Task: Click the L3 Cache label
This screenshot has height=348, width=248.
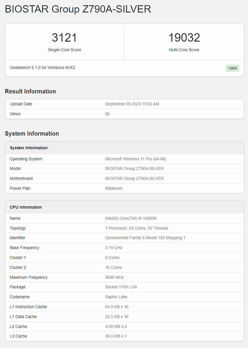Action: 18,336
